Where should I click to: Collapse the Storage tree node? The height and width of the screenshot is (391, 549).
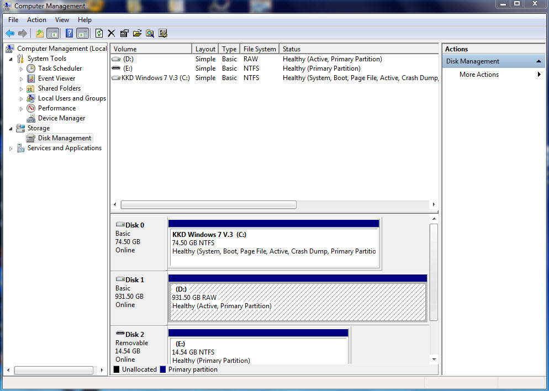point(11,129)
